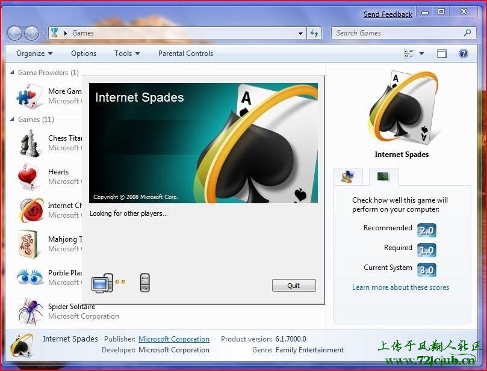Click the Current System 3.0 score badge
The image size is (487, 371).
point(426,270)
